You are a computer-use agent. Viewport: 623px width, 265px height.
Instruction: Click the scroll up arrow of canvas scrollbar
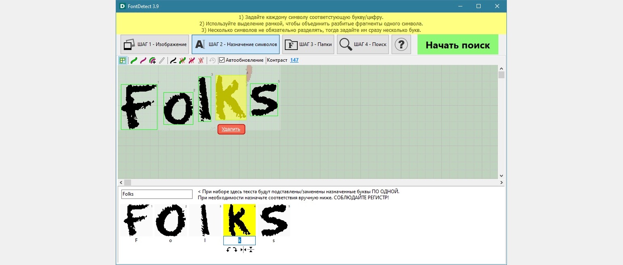(x=502, y=68)
